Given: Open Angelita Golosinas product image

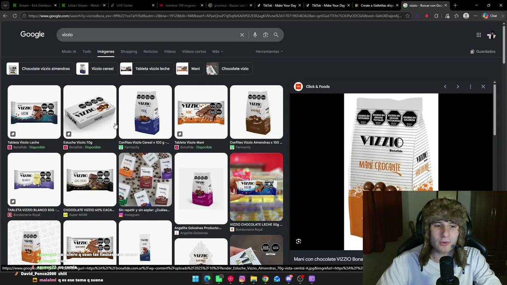Looking at the screenshot, I should 201,188.
